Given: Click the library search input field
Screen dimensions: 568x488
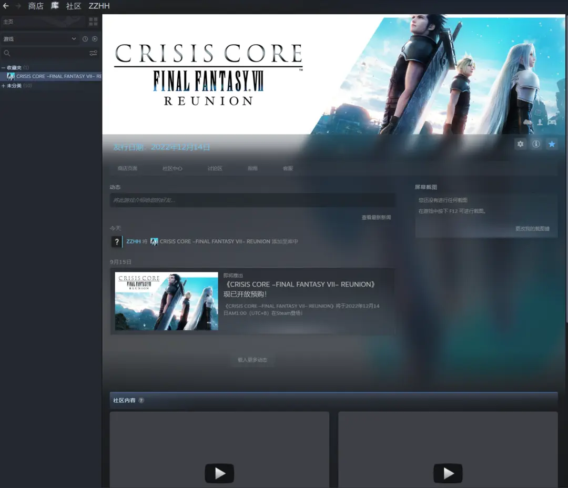Looking at the screenshot, I should [50, 53].
